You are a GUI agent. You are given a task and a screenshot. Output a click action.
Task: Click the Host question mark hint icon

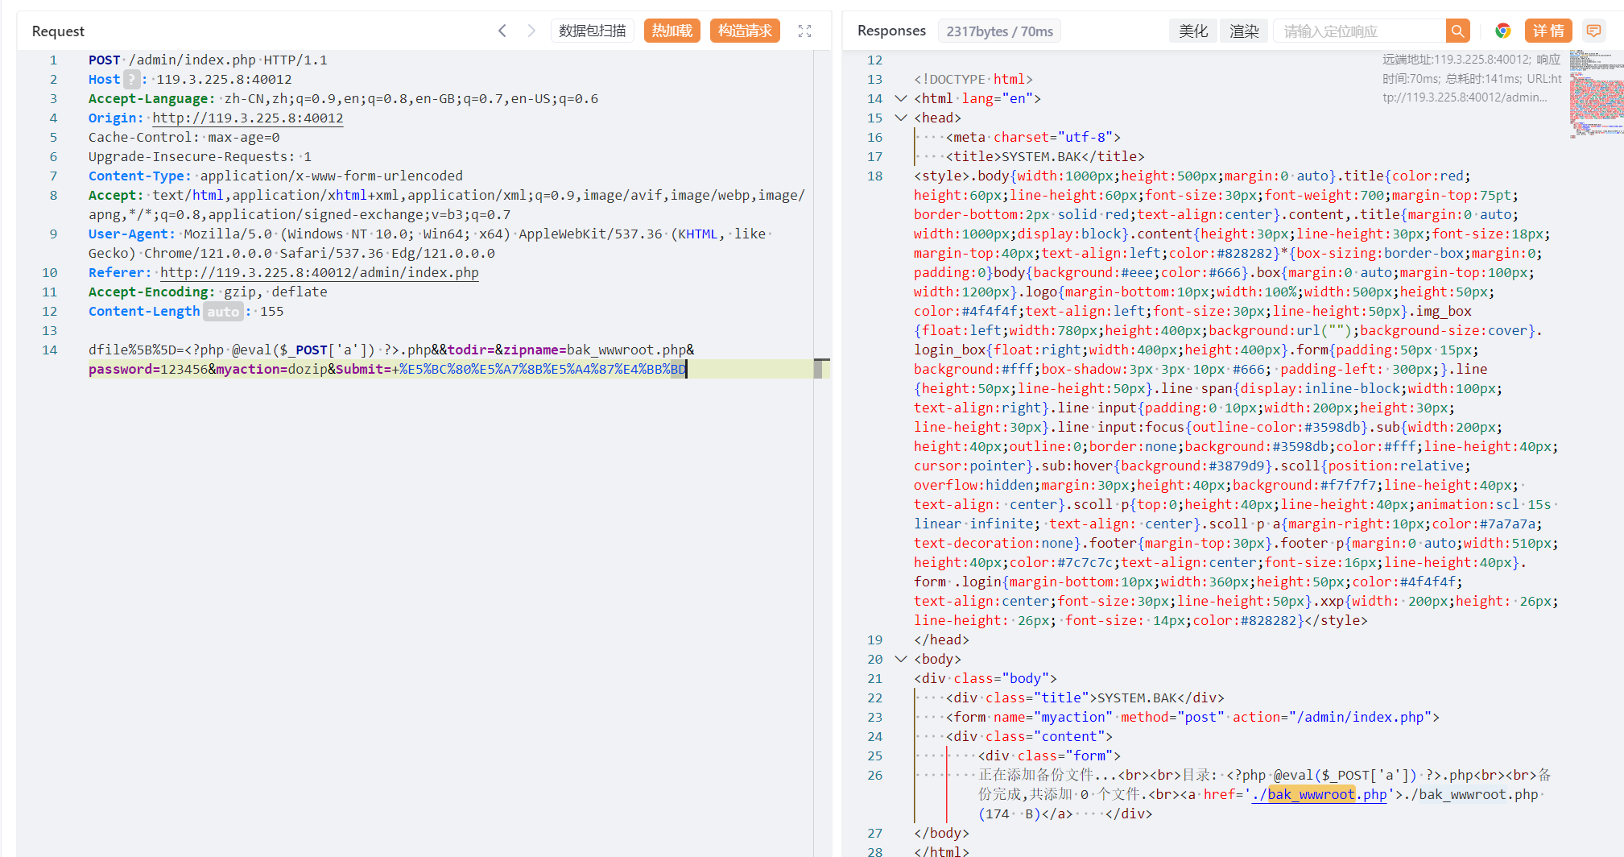coord(132,79)
